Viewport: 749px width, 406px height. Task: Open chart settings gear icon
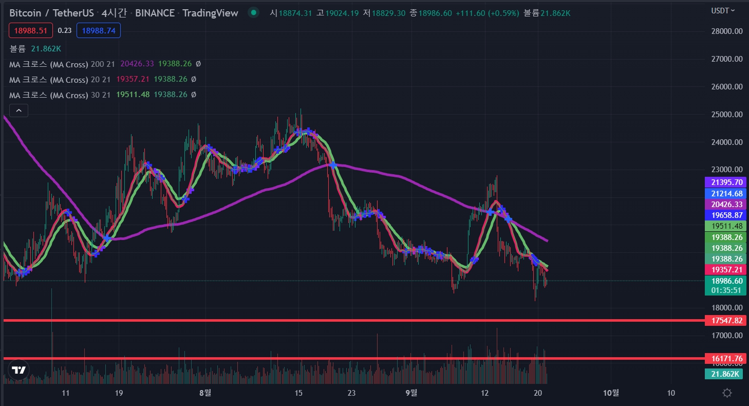click(x=727, y=393)
